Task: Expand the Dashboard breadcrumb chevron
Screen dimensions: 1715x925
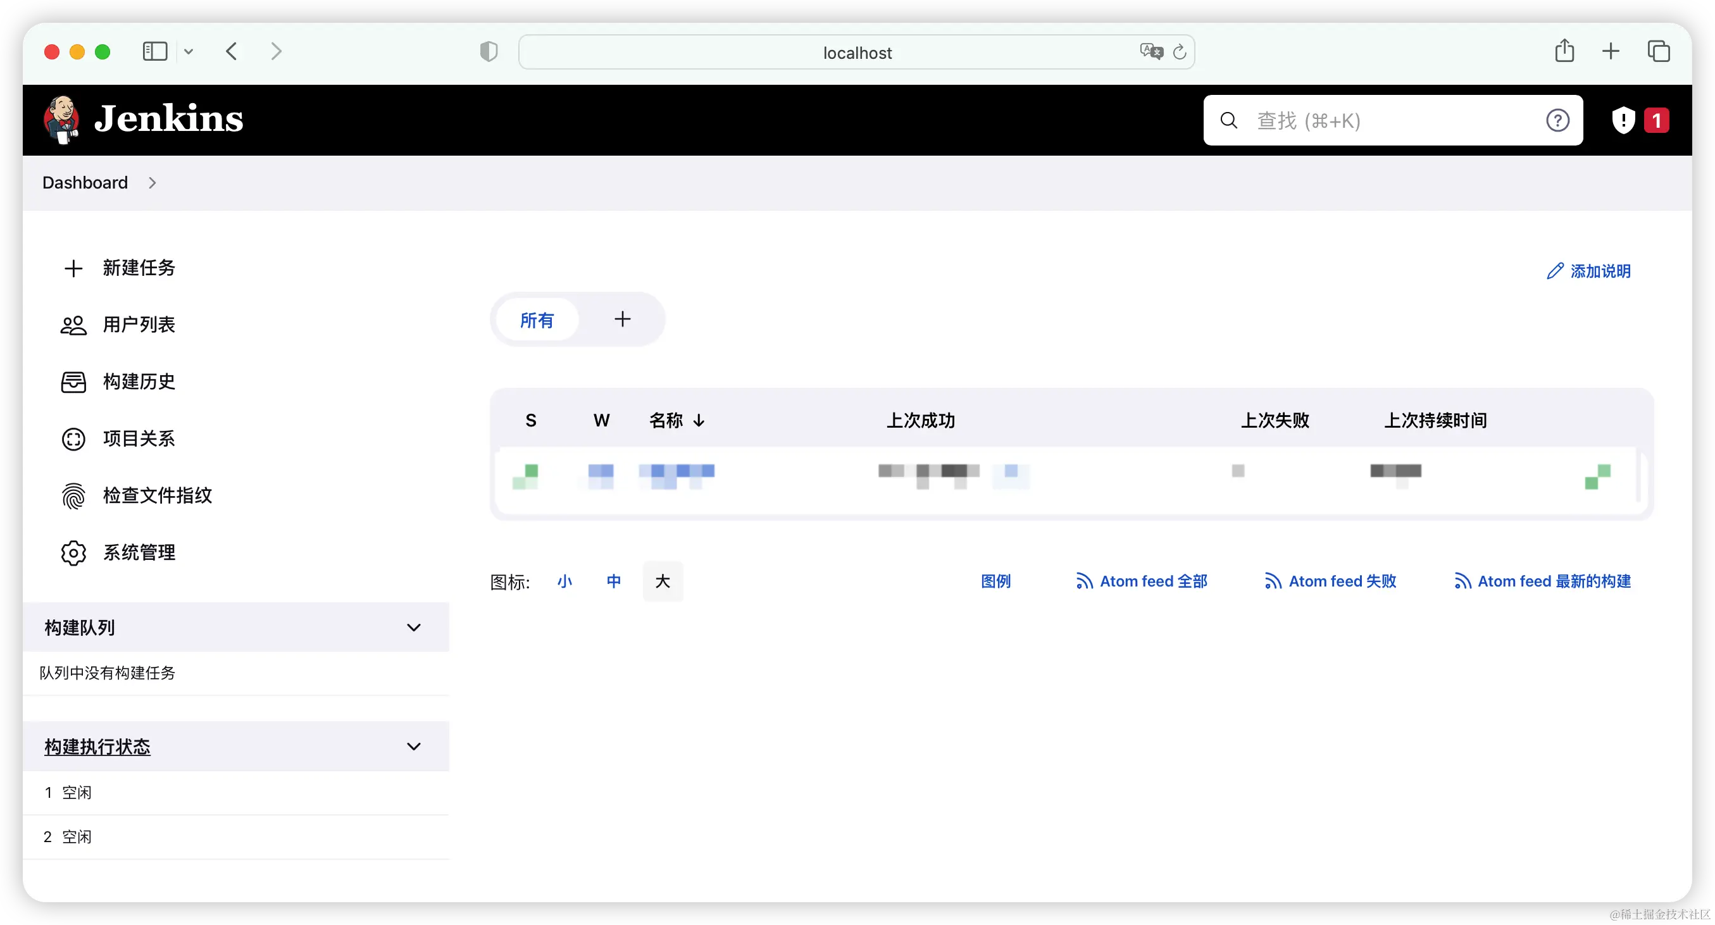Action: 153,183
